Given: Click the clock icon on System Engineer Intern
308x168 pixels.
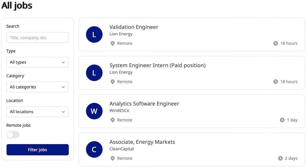Looking at the screenshot, I should [276, 82].
